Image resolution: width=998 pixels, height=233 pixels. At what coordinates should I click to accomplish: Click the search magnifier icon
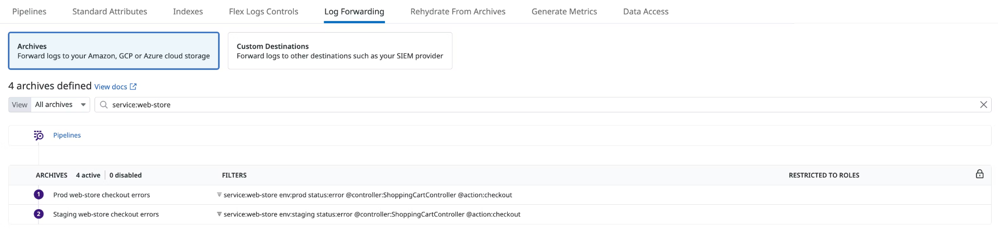[x=103, y=105]
